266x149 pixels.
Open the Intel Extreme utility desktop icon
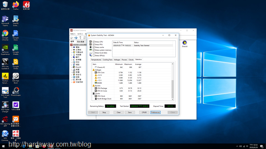click(x=16, y=21)
